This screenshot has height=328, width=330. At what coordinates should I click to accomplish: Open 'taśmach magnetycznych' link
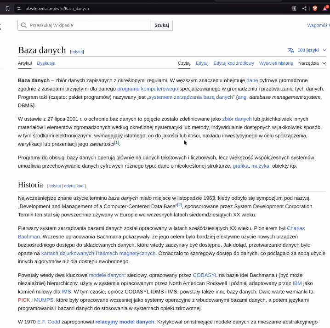127,253
